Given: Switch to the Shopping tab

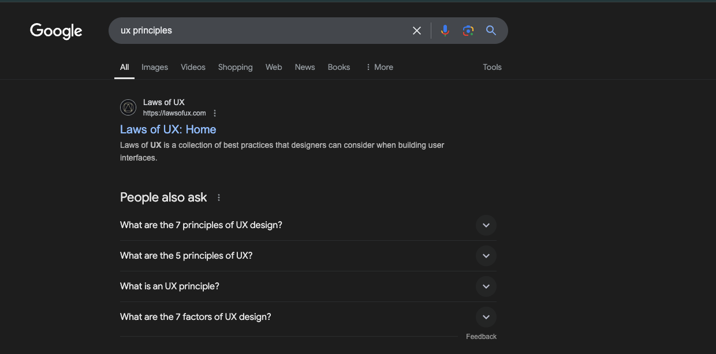Looking at the screenshot, I should 236,67.
